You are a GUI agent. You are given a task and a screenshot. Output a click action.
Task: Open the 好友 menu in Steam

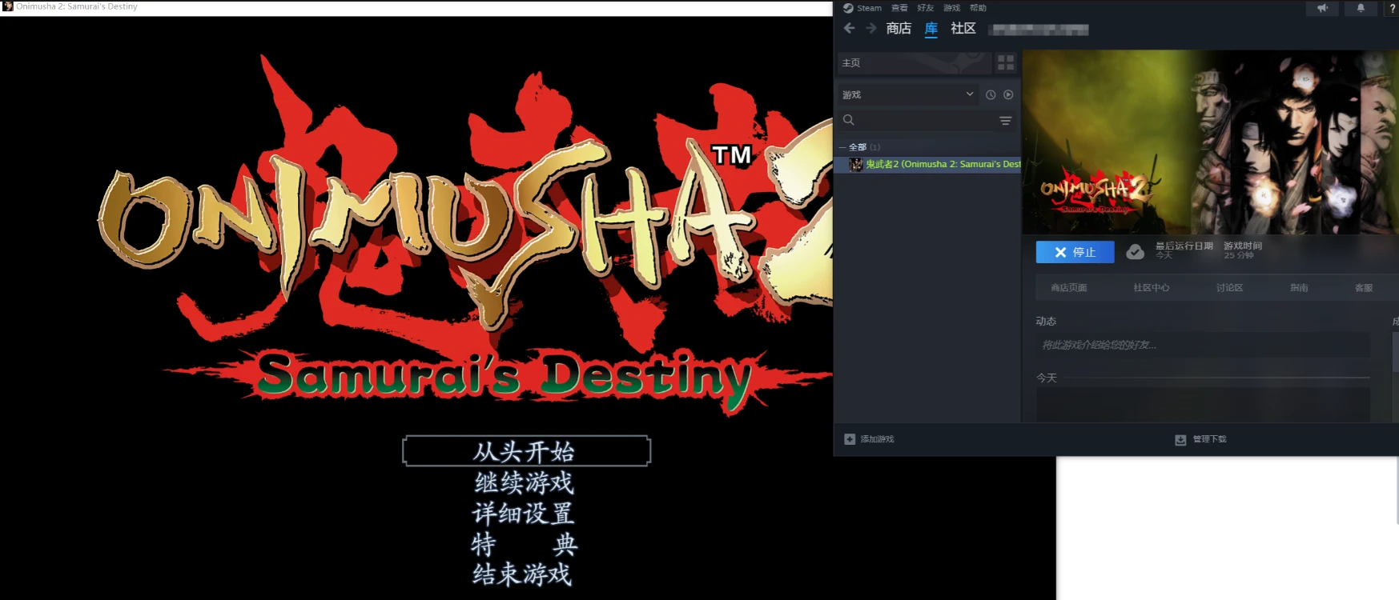[926, 8]
